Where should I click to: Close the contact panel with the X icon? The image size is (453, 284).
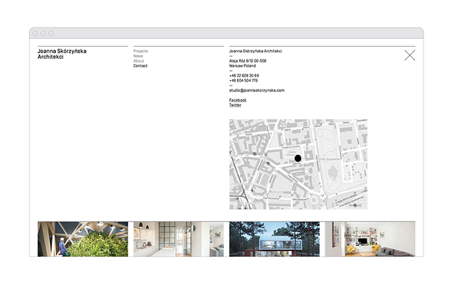(410, 55)
